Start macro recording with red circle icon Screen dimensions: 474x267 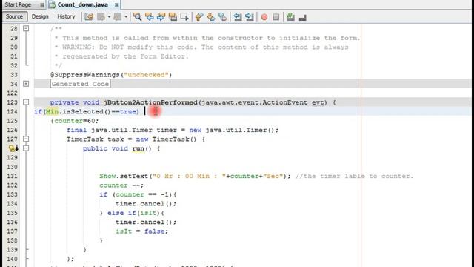[x=264, y=17]
